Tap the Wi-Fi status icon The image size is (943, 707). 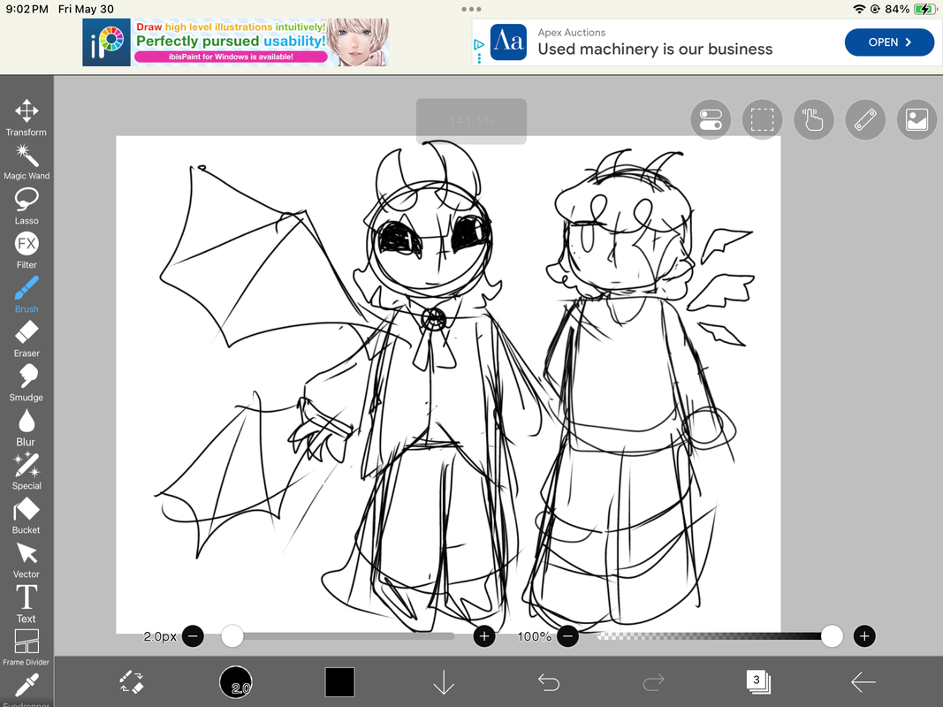pyautogui.click(x=859, y=9)
